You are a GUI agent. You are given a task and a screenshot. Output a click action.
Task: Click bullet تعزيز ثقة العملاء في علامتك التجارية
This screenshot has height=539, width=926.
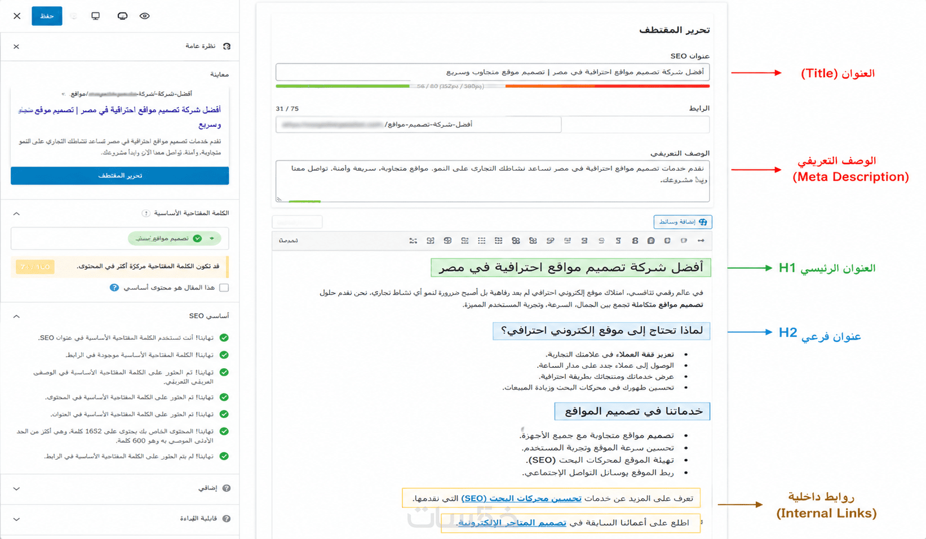(609, 354)
